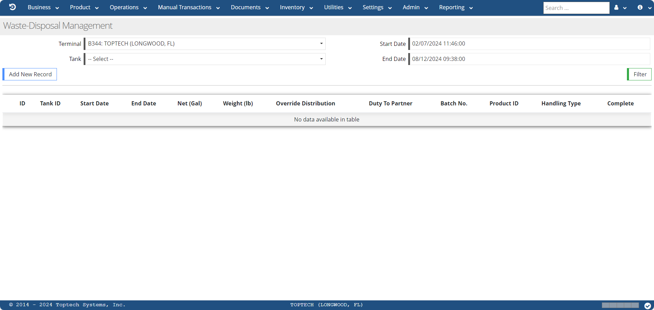Viewport: 654px width, 310px height.
Task: Click into the top Search field
Action: [x=576, y=8]
